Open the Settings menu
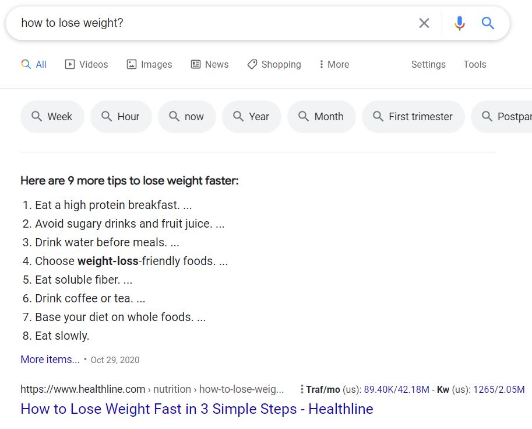The width and height of the screenshot is (532, 429). click(428, 64)
